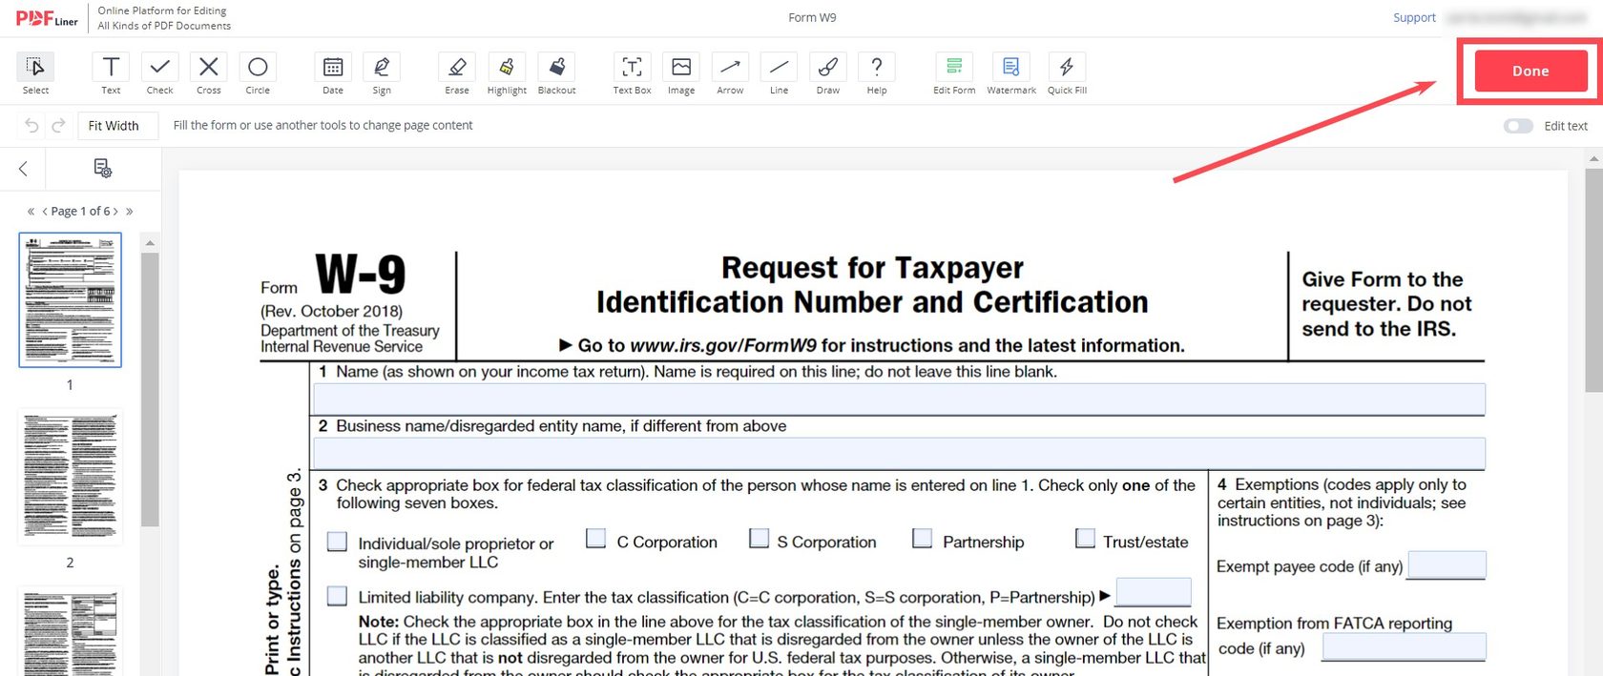
Task: Open the Sign tool
Action: pyautogui.click(x=382, y=73)
